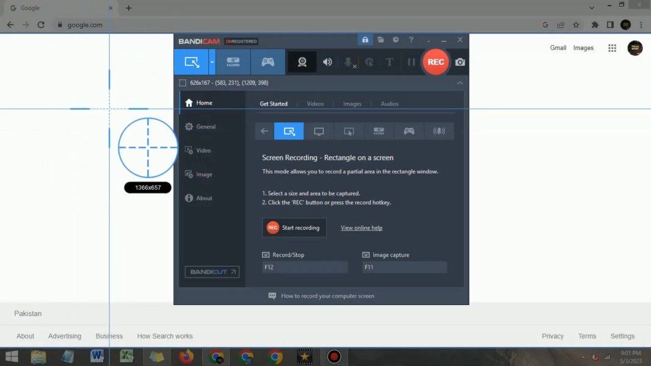The width and height of the screenshot is (651, 366).
Task: Reload the page in Chrome
Action: (41, 25)
